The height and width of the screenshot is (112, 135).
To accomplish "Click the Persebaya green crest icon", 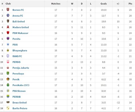I will [x=8, y=73].
